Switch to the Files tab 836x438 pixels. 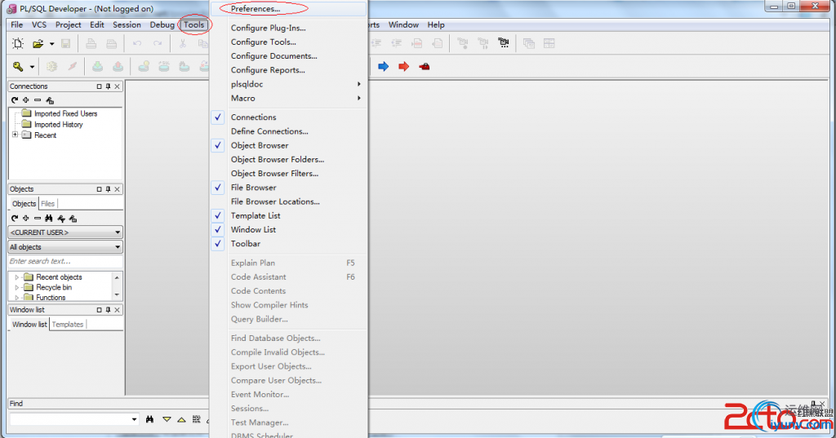(x=47, y=204)
